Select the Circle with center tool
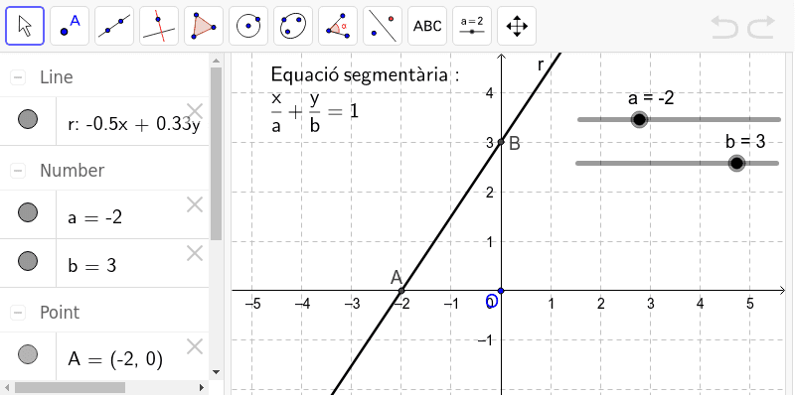This screenshot has height=397, width=795. tap(248, 26)
